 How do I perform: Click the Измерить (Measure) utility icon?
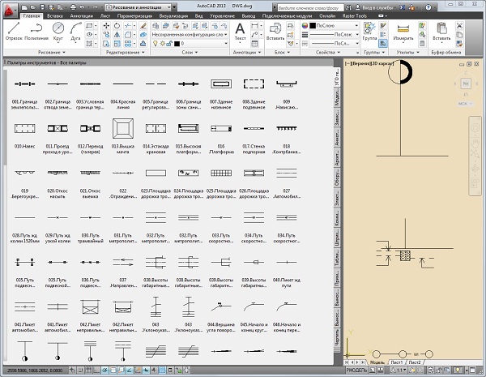click(x=403, y=31)
